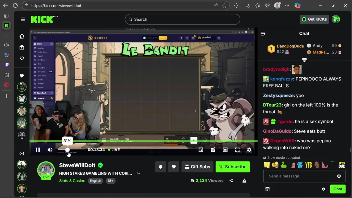
Task: Open the Browse icon in Kick sidebar
Action: point(22,47)
